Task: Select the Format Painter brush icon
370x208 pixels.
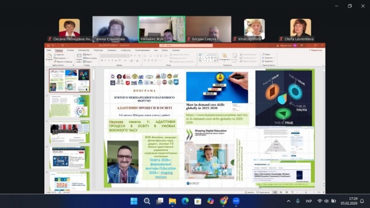Action: coord(55,61)
